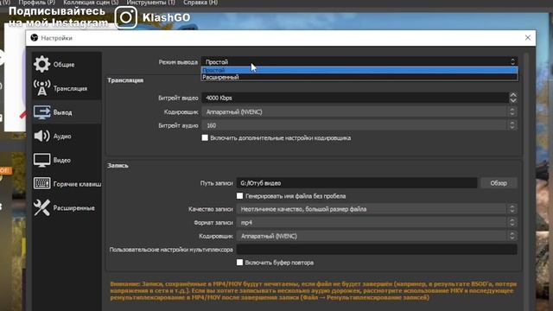Choose Расширенный option in dropdown list

359,77
